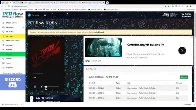Click the PEDflow Center chart icon

tap(3, 41)
